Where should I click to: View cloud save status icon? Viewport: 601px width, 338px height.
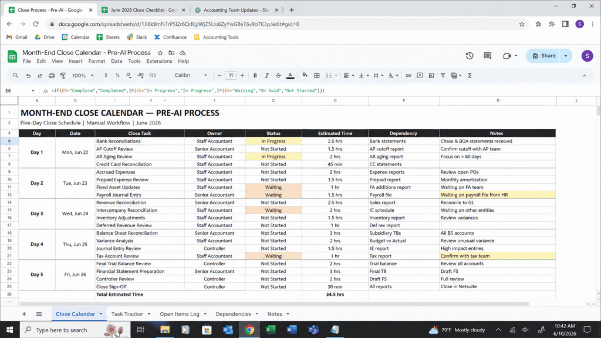pos(183,53)
